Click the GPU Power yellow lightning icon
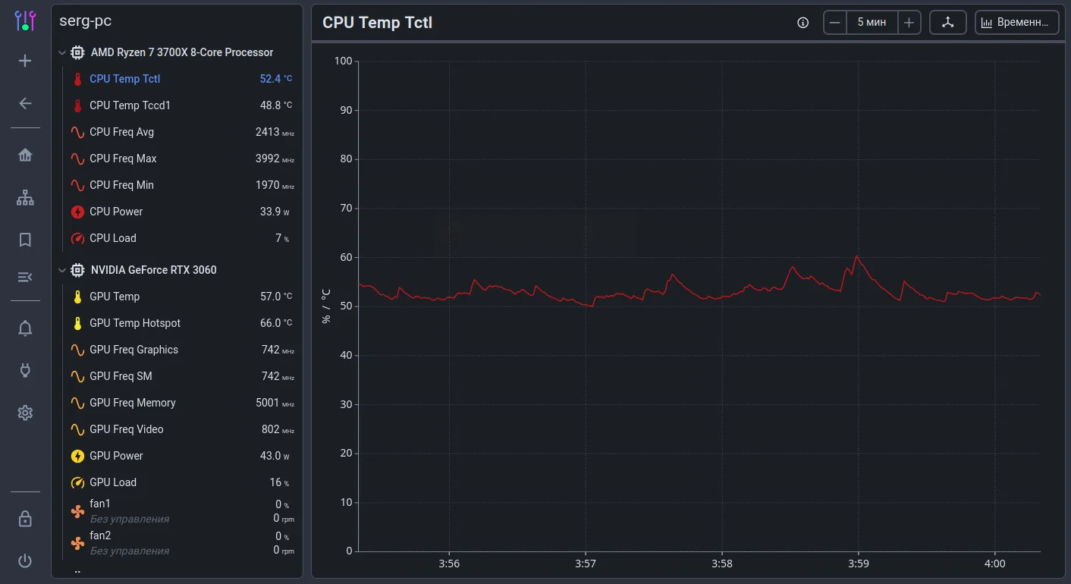Viewport: 1071px width, 584px height. [77, 456]
